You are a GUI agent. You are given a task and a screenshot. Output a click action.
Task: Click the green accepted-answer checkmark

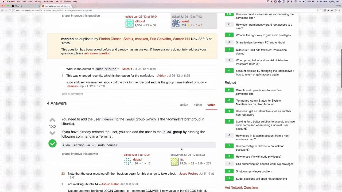52,143
